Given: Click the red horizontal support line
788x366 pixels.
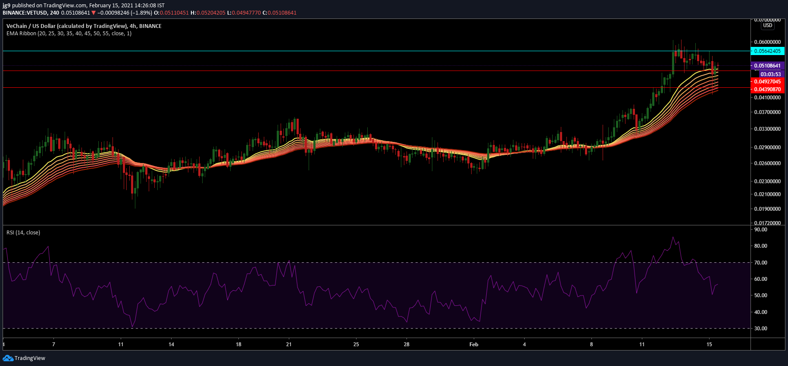Looking at the screenshot, I should (375, 71).
